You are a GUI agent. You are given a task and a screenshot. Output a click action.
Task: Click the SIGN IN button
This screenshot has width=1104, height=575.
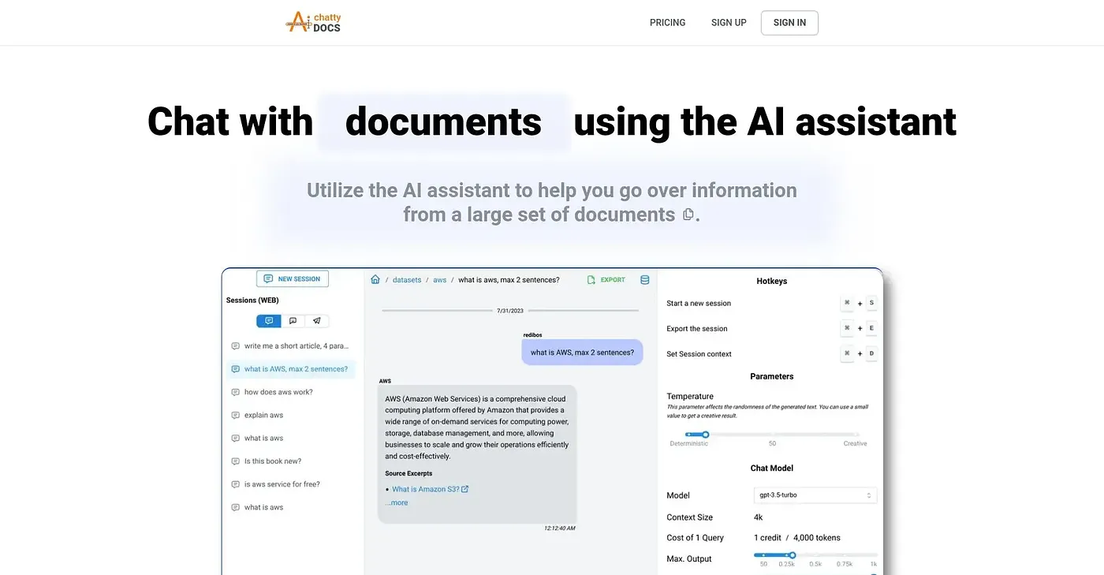789,23
